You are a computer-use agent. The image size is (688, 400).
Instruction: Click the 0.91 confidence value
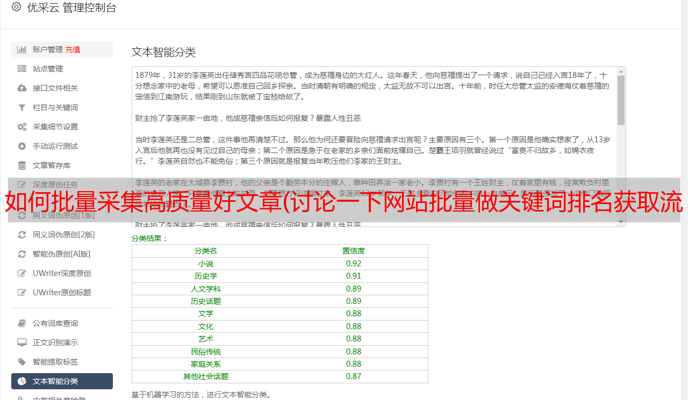354,276
